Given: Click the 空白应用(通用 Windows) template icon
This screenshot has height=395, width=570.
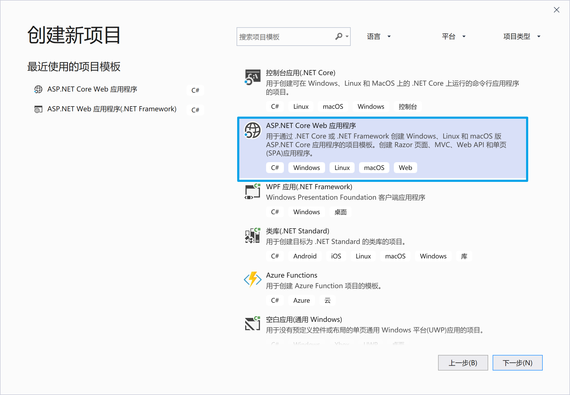Looking at the screenshot, I should click(x=252, y=324).
